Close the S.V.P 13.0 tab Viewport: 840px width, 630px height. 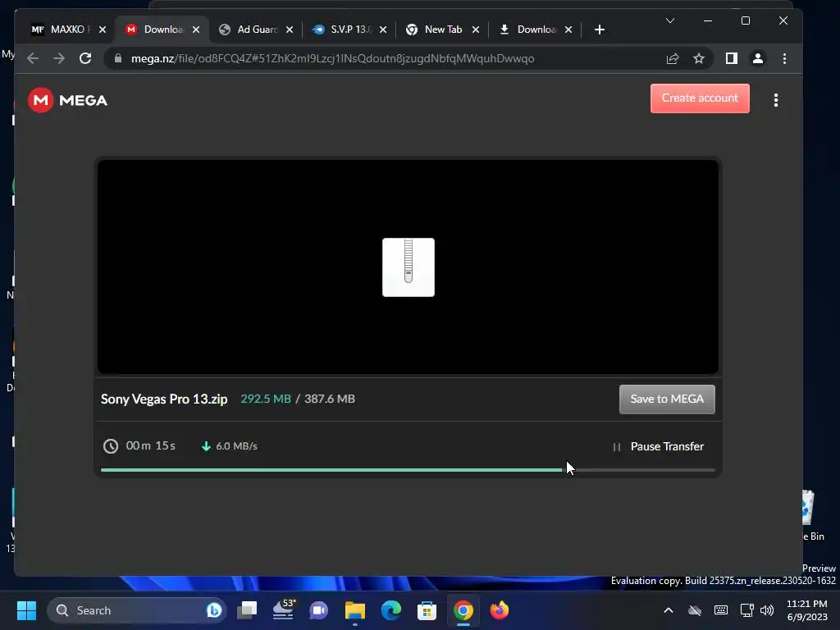pyautogui.click(x=383, y=30)
